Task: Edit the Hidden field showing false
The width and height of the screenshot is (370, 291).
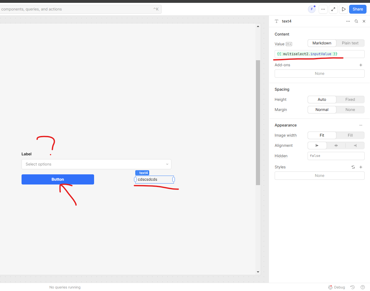Action: point(336,156)
